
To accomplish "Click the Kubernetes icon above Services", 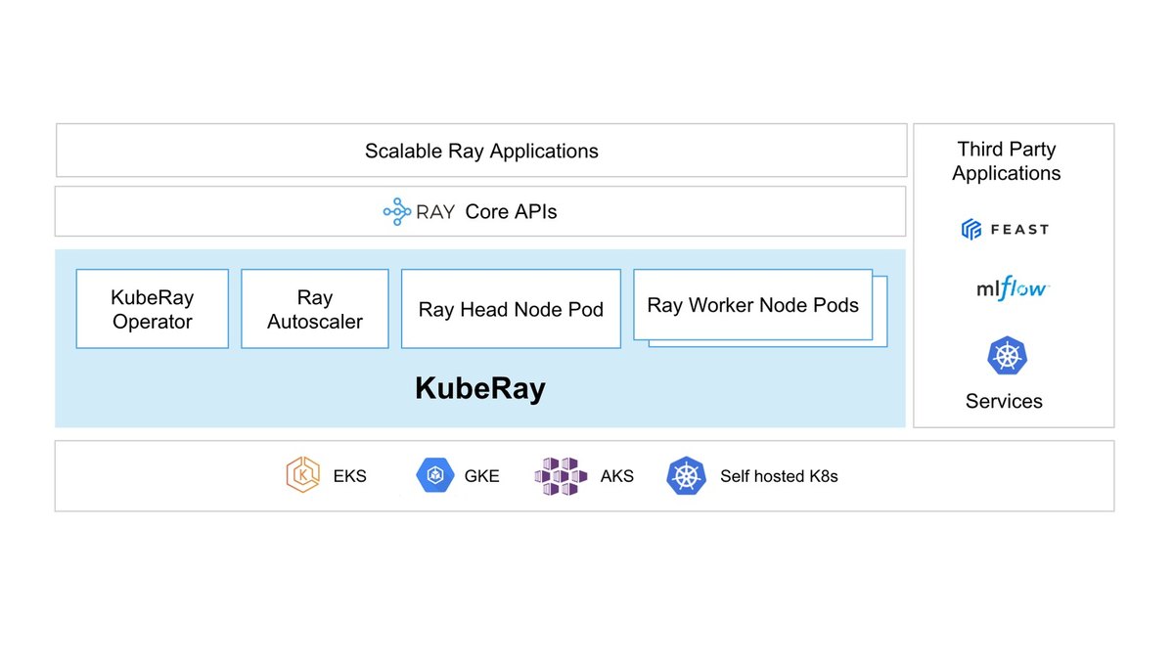I will [x=1007, y=356].
